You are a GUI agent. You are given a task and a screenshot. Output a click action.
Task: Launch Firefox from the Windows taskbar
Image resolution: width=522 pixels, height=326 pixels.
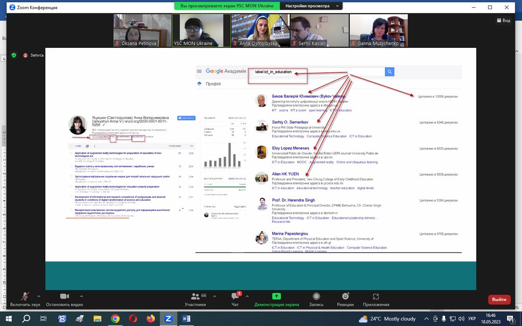coord(150,318)
